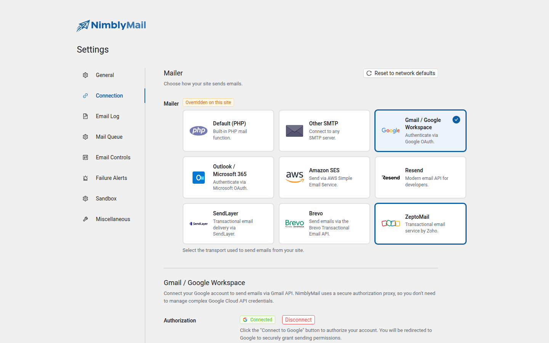Click the Email Log document icon
Screen dimensions: 549x343
[85, 116]
